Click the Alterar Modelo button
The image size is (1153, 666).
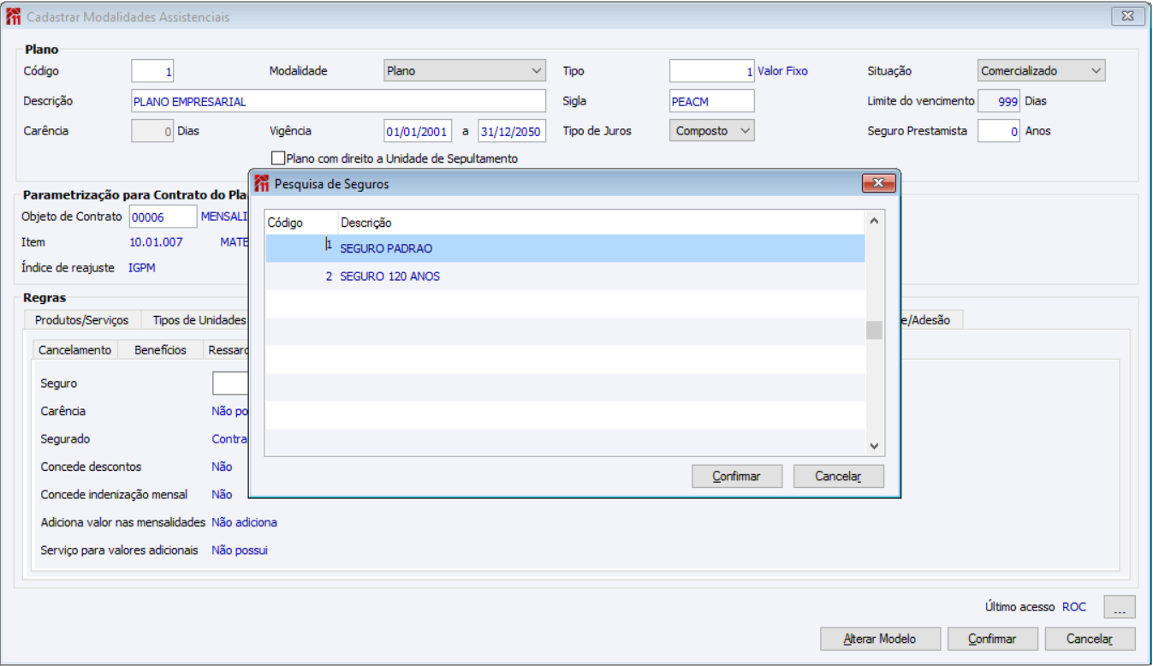[x=880, y=639]
